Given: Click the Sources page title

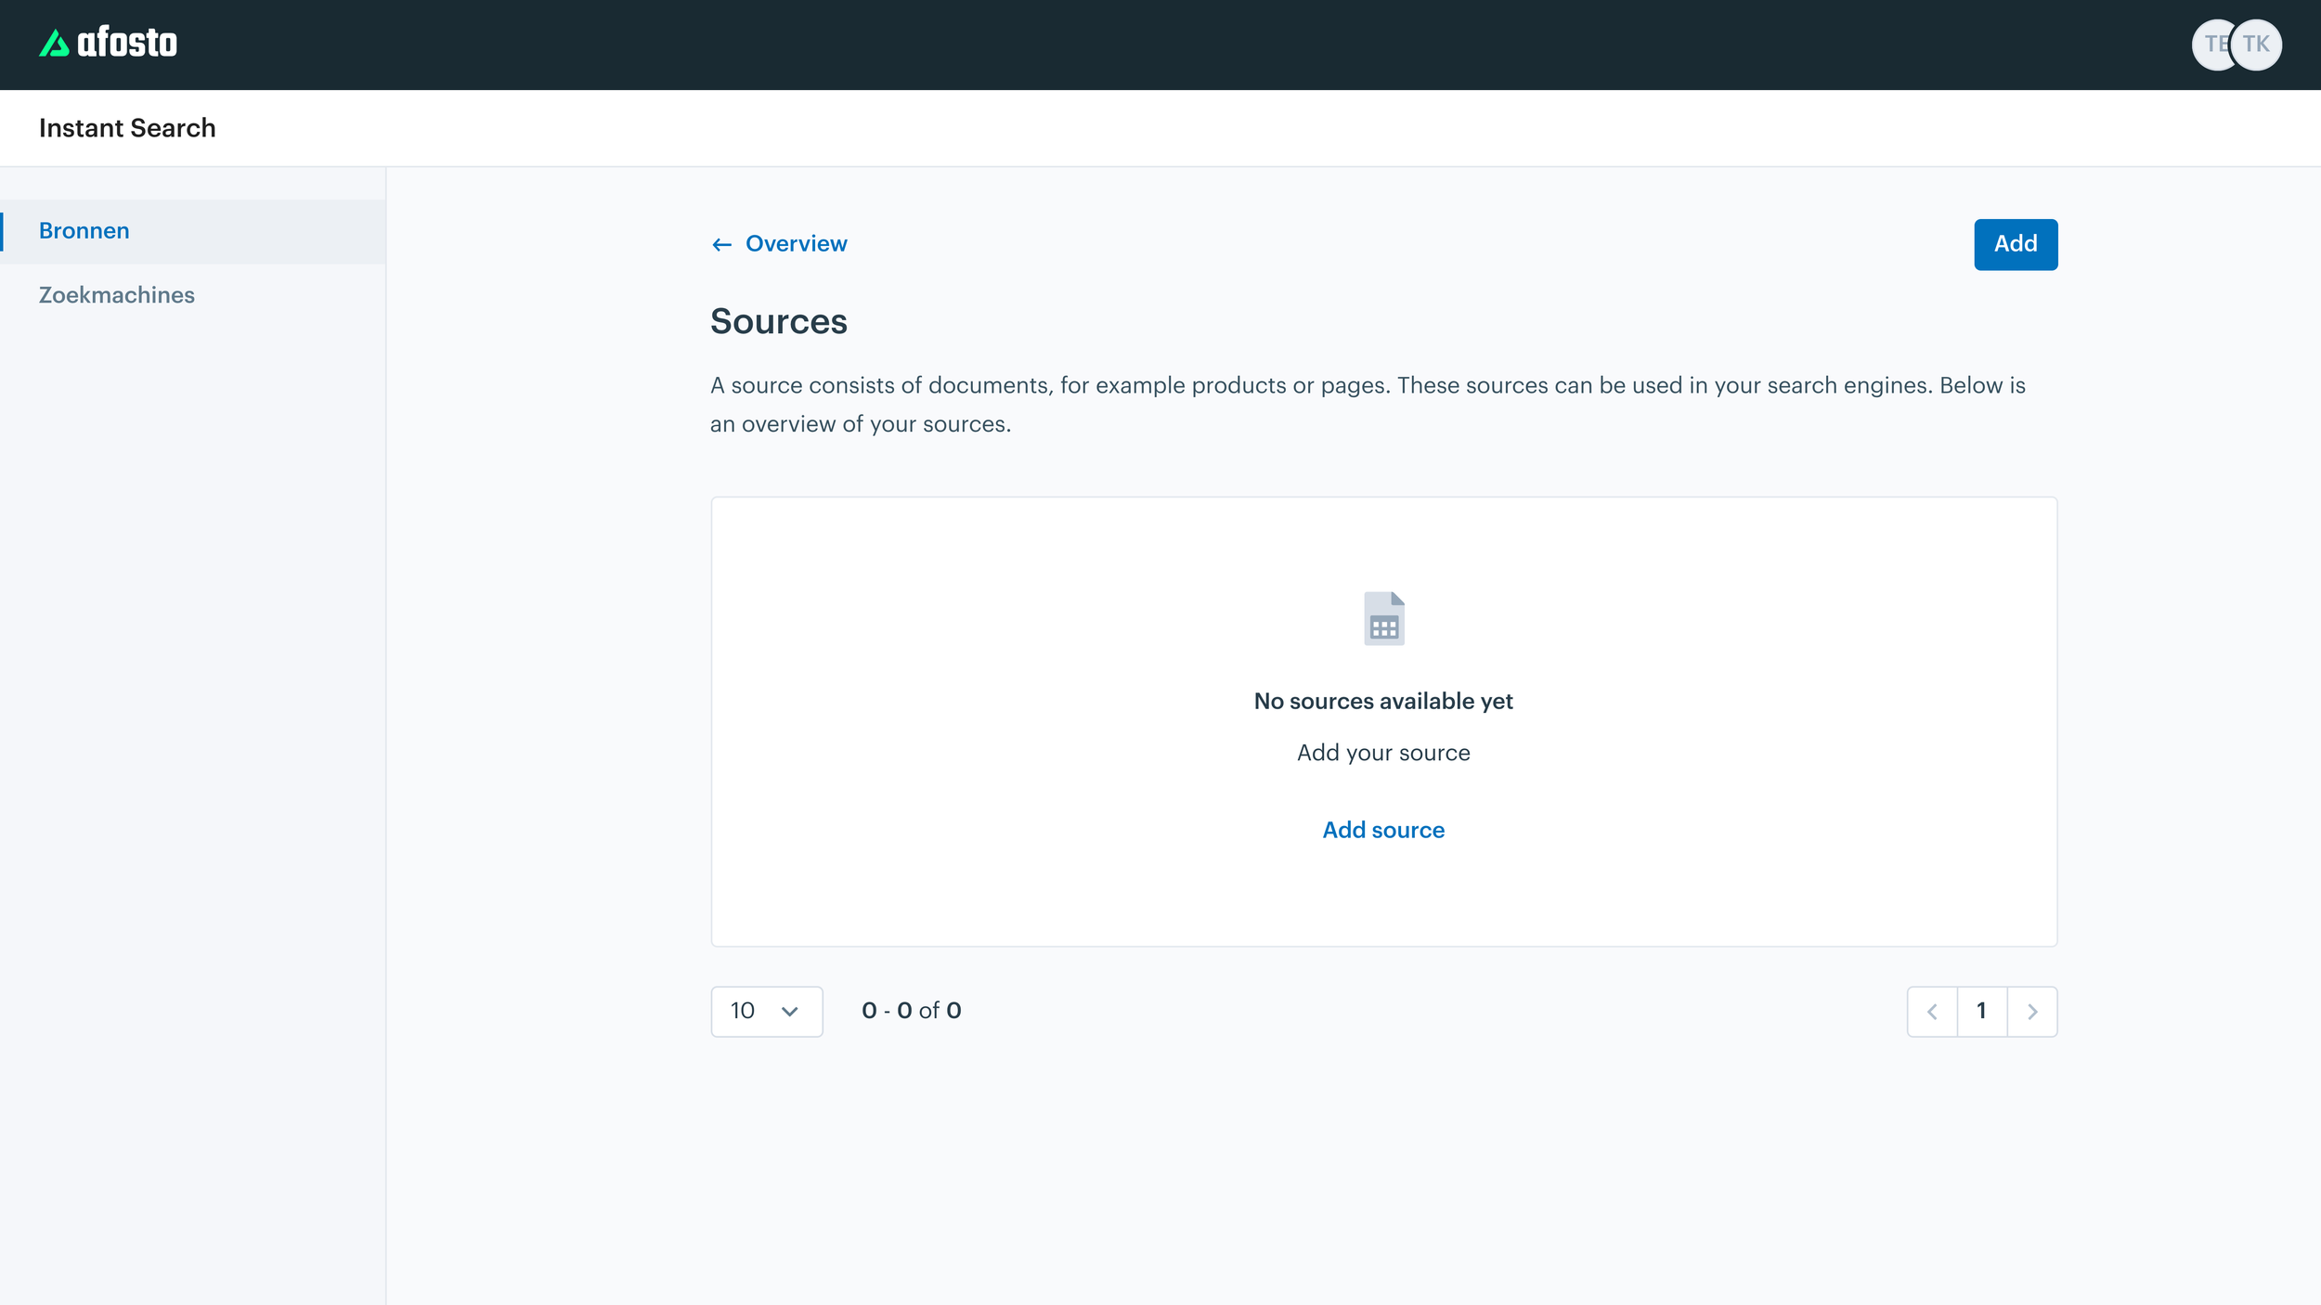Looking at the screenshot, I should [779, 321].
